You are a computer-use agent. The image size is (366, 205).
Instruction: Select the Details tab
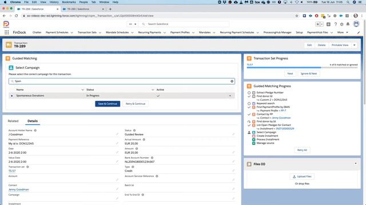click(33, 121)
